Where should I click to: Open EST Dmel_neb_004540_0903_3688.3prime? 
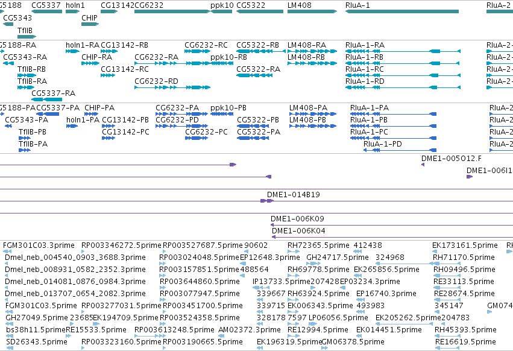pos(75,258)
